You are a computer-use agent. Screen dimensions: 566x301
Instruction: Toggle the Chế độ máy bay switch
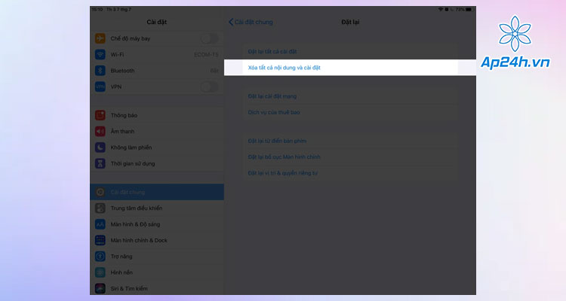click(209, 38)
